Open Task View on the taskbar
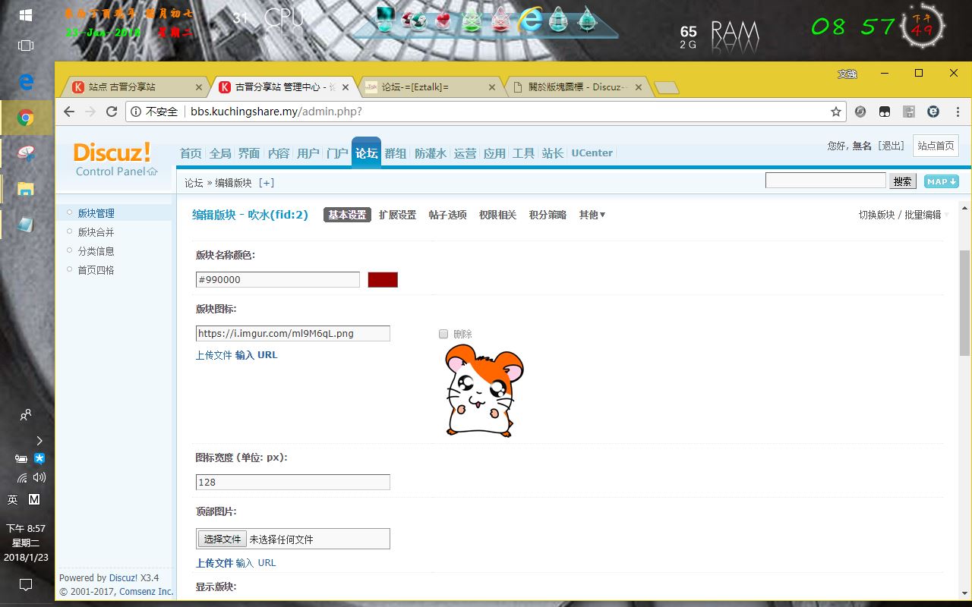972x607 pixels. [26, 46]
